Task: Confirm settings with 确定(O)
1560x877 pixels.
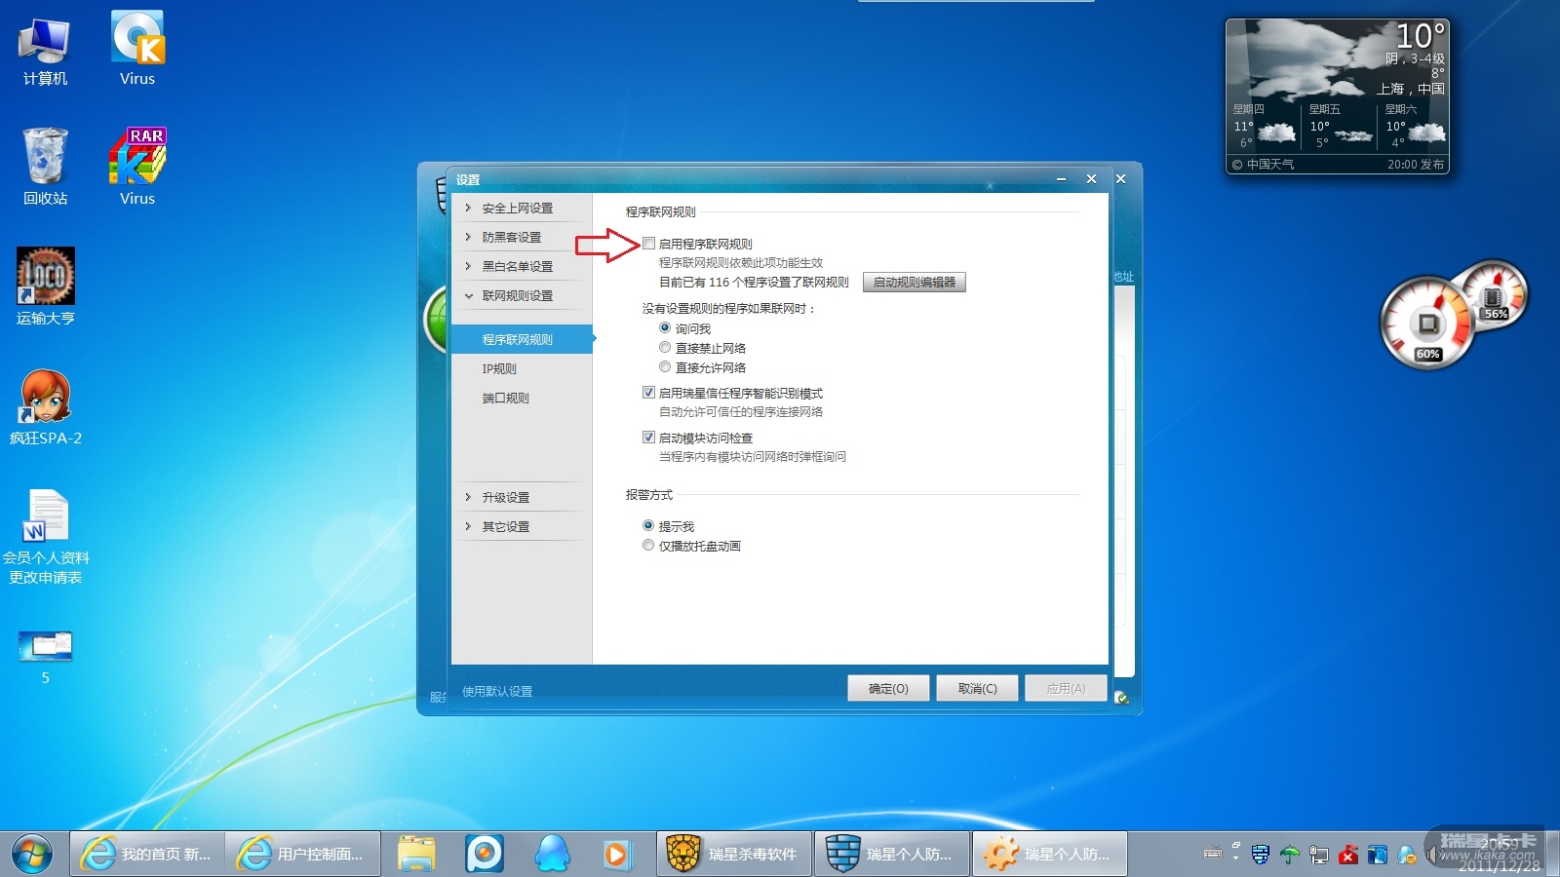Action: (888, 688)
